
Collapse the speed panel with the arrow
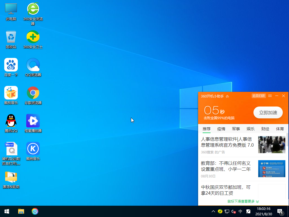coord(227,96)
